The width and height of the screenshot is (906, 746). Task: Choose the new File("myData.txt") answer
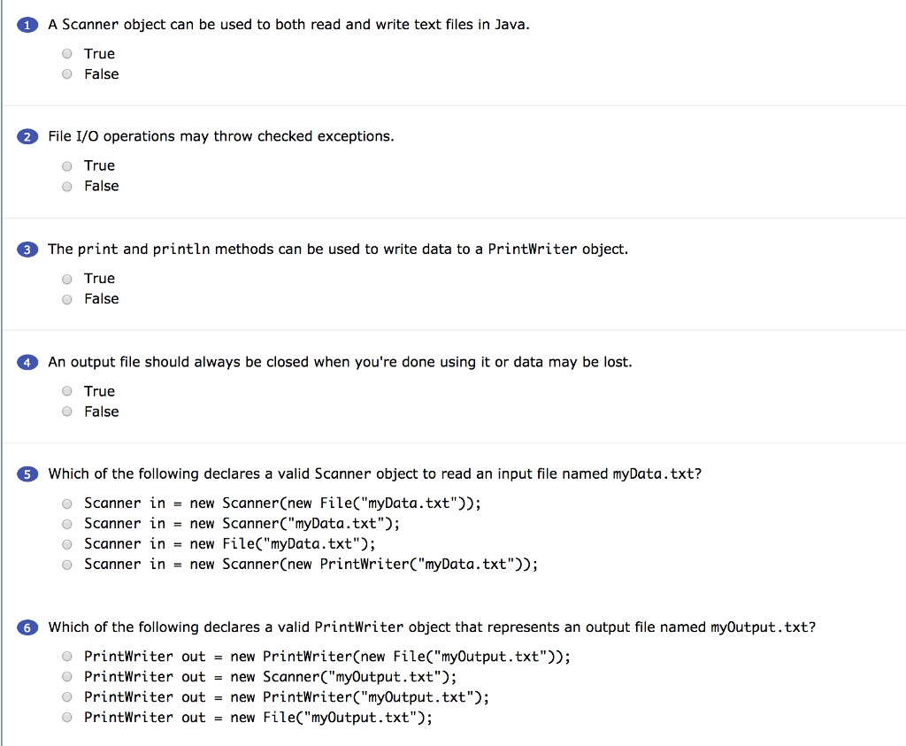66,543
